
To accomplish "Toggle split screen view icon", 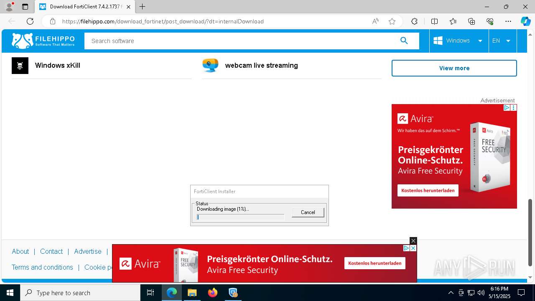I will pyautogui.click(x=434, y=21).
